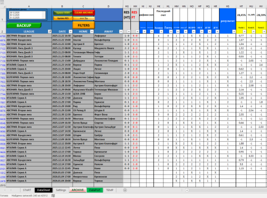The image size is (267, 198).
Task: Open the RES (HT) column filter dropdown
Action: (129, 32)
